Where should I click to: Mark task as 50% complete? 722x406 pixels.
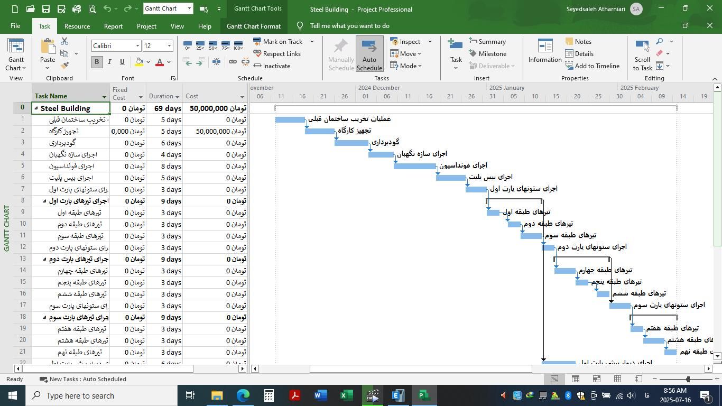[213, 45]
